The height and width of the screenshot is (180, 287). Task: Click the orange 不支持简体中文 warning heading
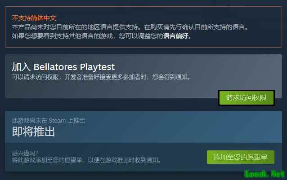click(x=34, y=18)
